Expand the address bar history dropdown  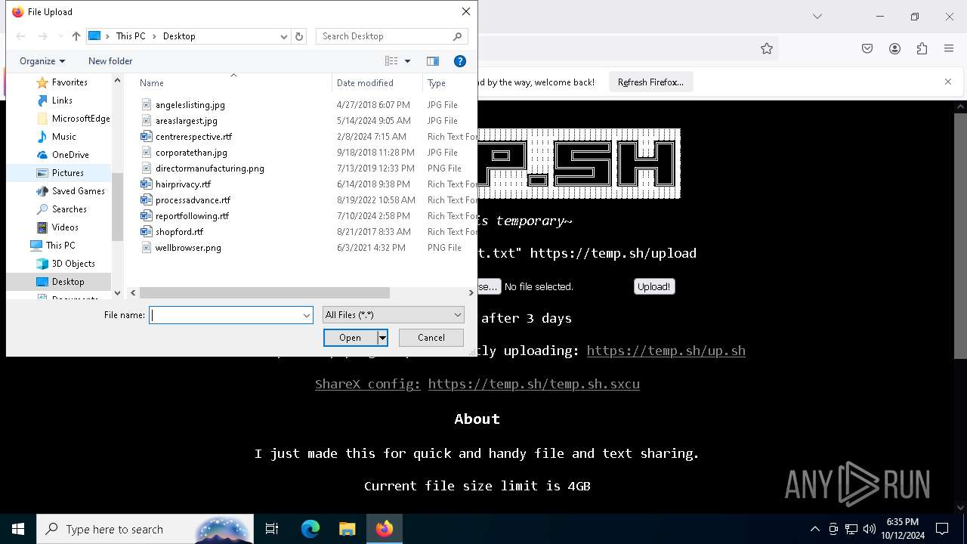pos(284,36)
